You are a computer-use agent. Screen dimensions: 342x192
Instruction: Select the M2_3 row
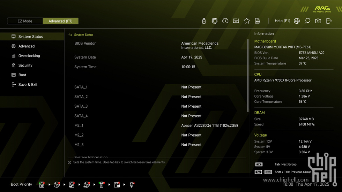[157, 145]
